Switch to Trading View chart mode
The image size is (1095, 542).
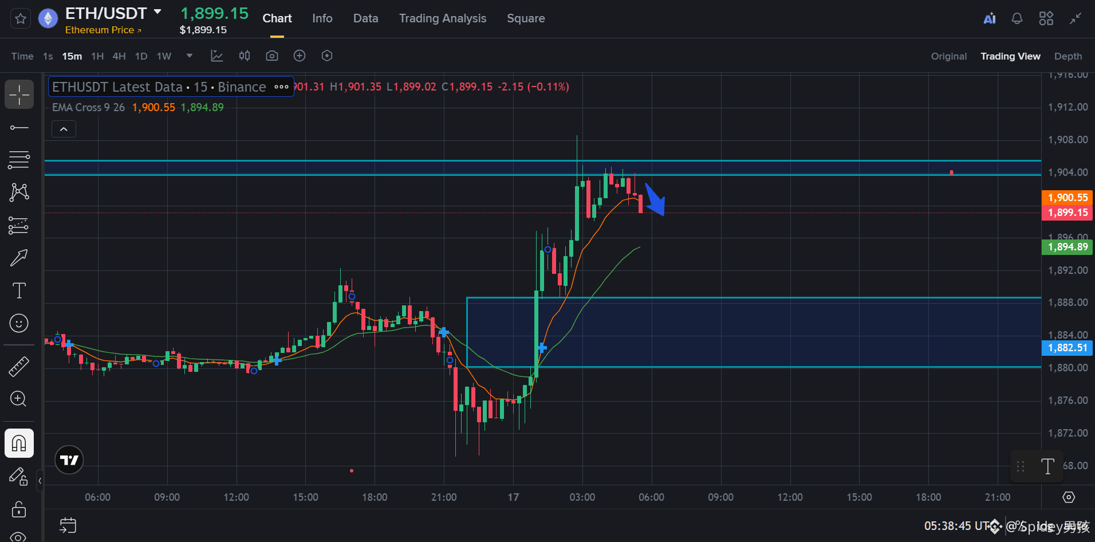click(x=1010, y=56)
